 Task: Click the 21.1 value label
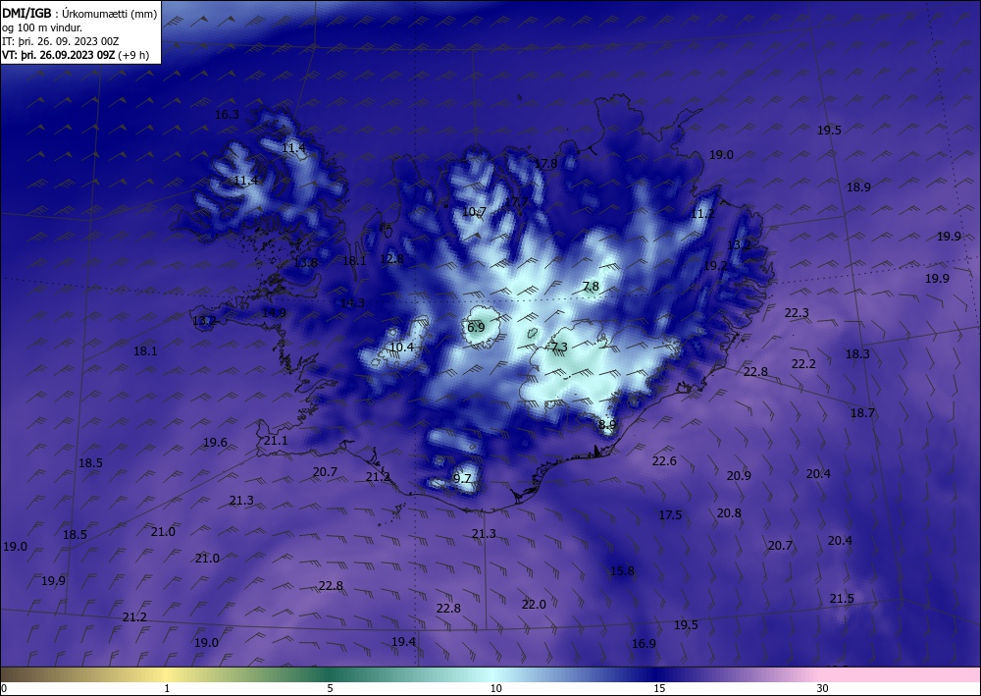[276, 441]
